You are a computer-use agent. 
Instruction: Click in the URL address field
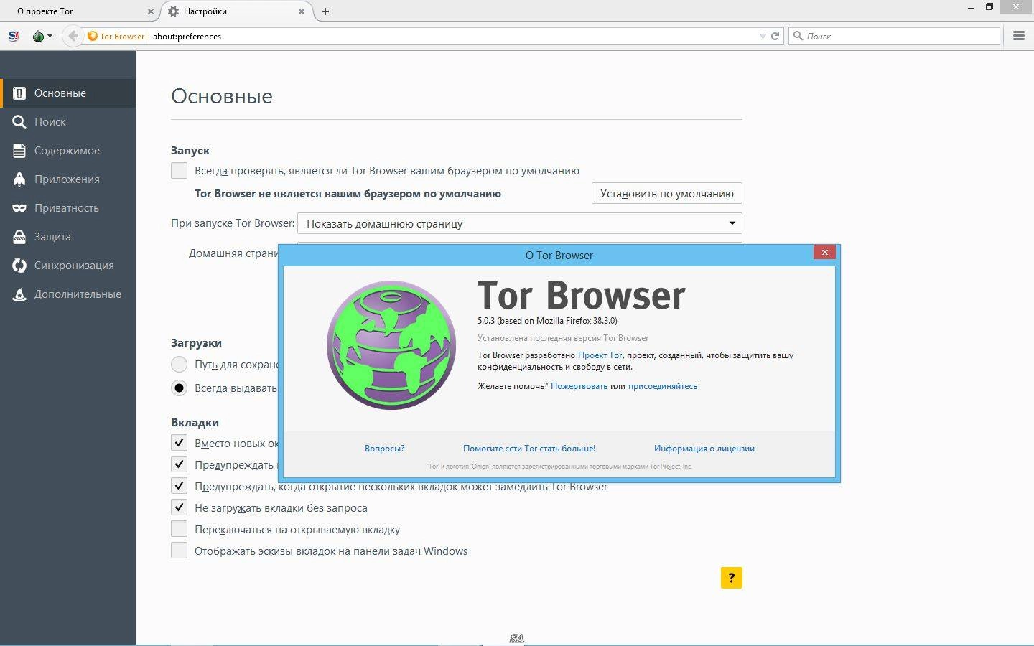[x=452, y=36]
